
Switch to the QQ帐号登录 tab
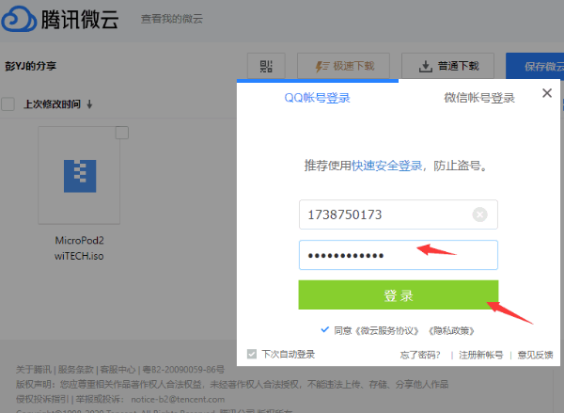tap(318, 98)
